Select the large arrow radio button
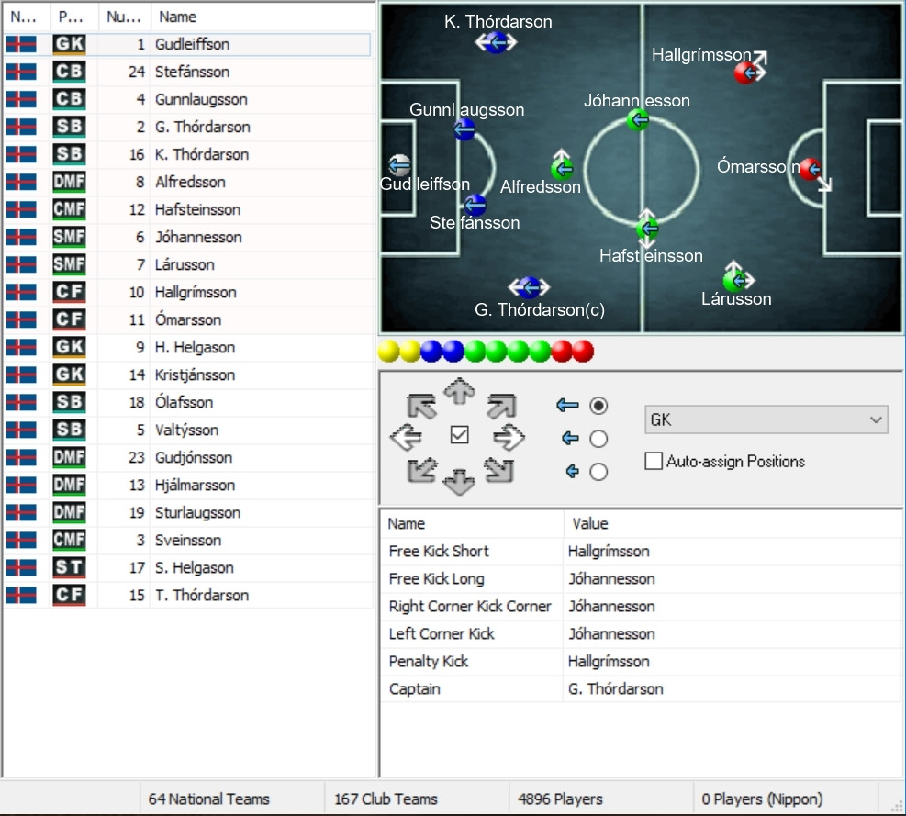 pyautogui.click(x=598, y=406)
